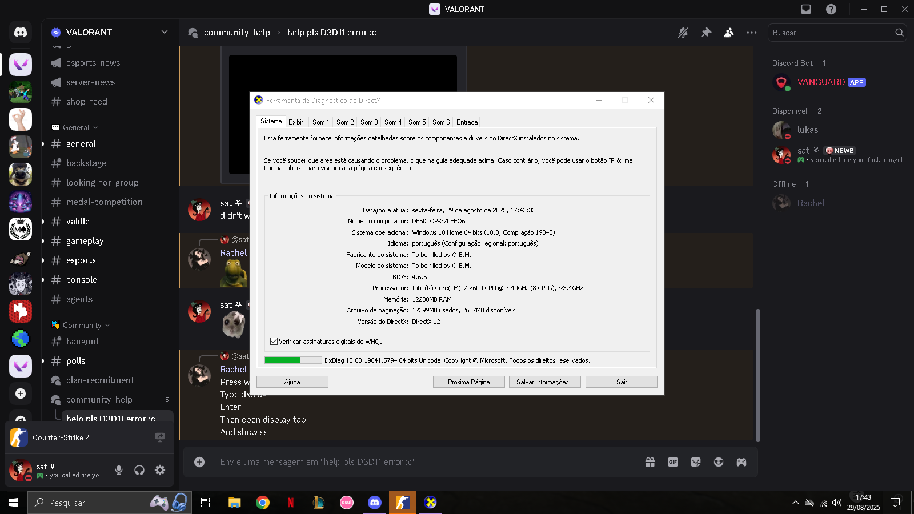
Task: Open the sticker picker
Action: (x=696, y=462)
